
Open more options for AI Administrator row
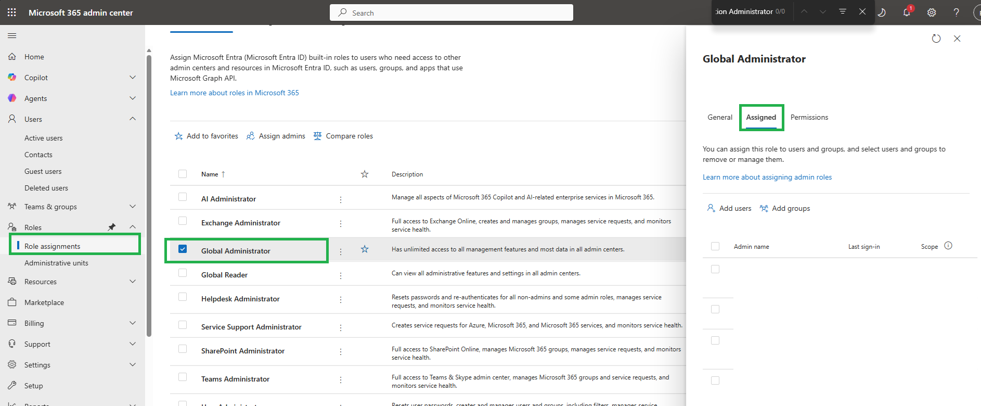click(341, 199)
